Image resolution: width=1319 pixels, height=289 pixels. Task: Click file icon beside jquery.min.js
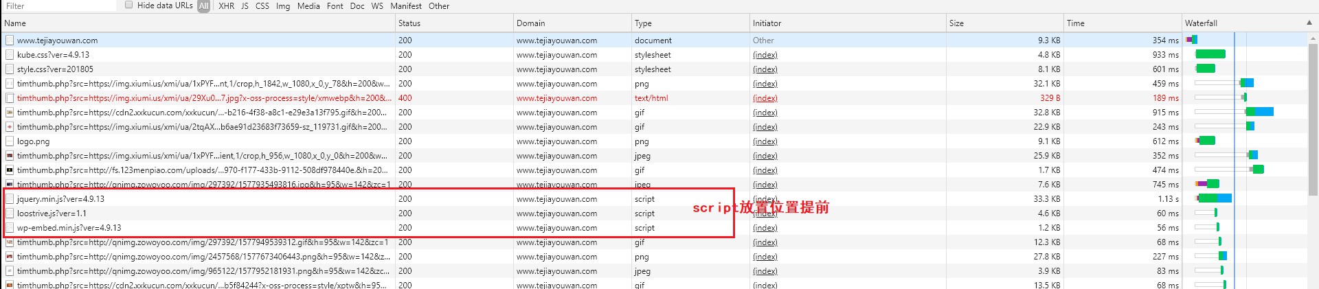[10, 199]
